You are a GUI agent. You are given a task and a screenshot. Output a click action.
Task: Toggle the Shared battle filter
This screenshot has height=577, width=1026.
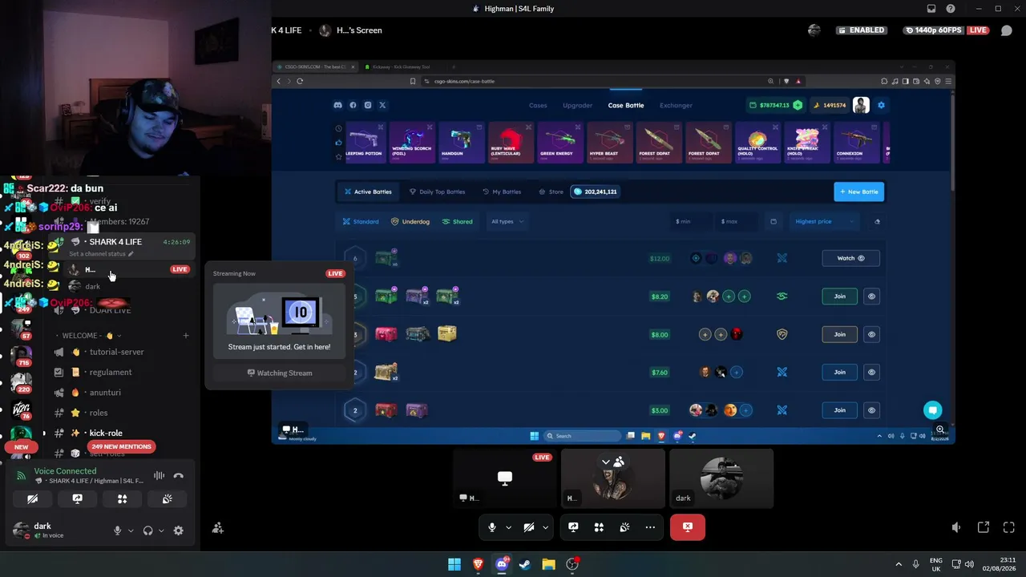click(x=458, y=221)
